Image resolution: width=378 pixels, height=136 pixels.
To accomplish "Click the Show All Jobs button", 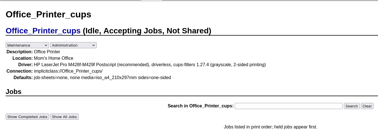I will point(64,117).
